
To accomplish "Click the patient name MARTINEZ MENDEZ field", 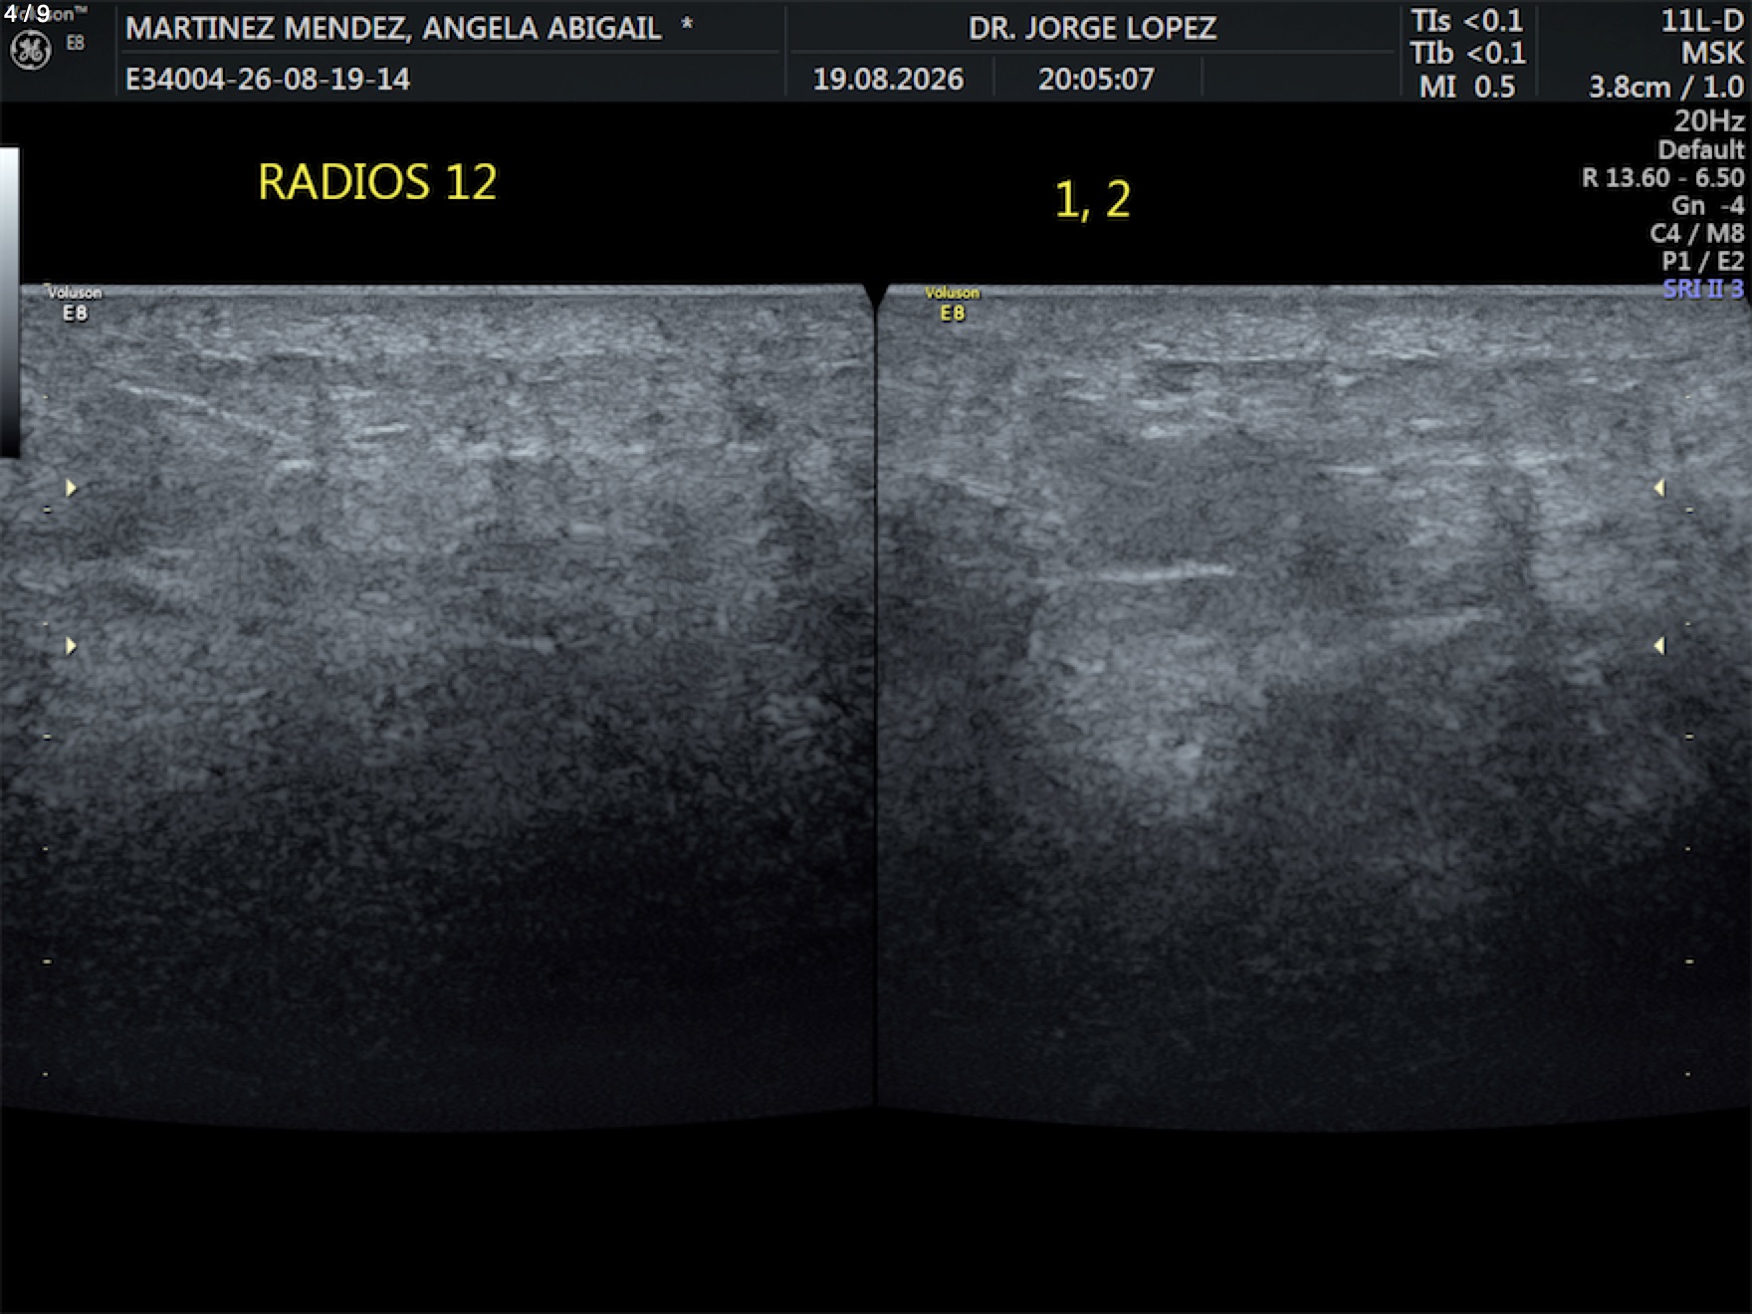I will coord(393,28).
